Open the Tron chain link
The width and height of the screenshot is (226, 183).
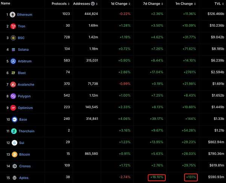(21, 26)
